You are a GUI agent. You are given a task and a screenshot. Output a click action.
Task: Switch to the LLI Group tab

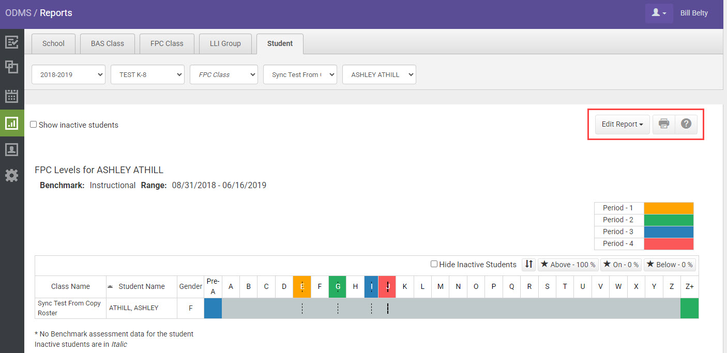point(225,43)
